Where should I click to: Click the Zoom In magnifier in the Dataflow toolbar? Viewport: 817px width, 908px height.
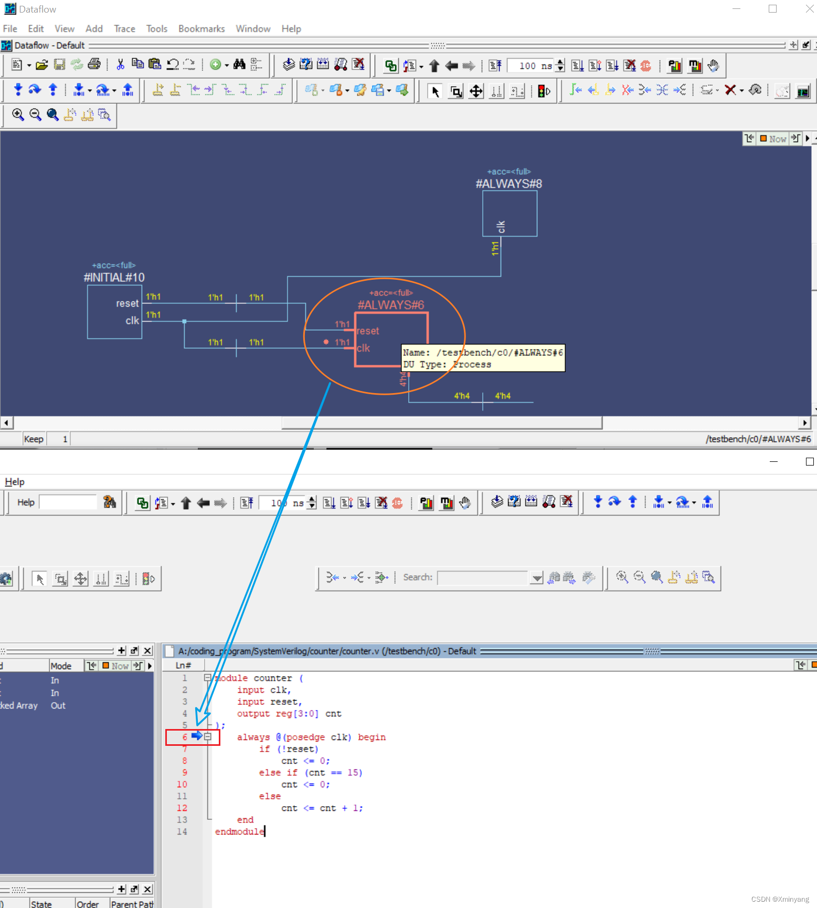(18, 115)
